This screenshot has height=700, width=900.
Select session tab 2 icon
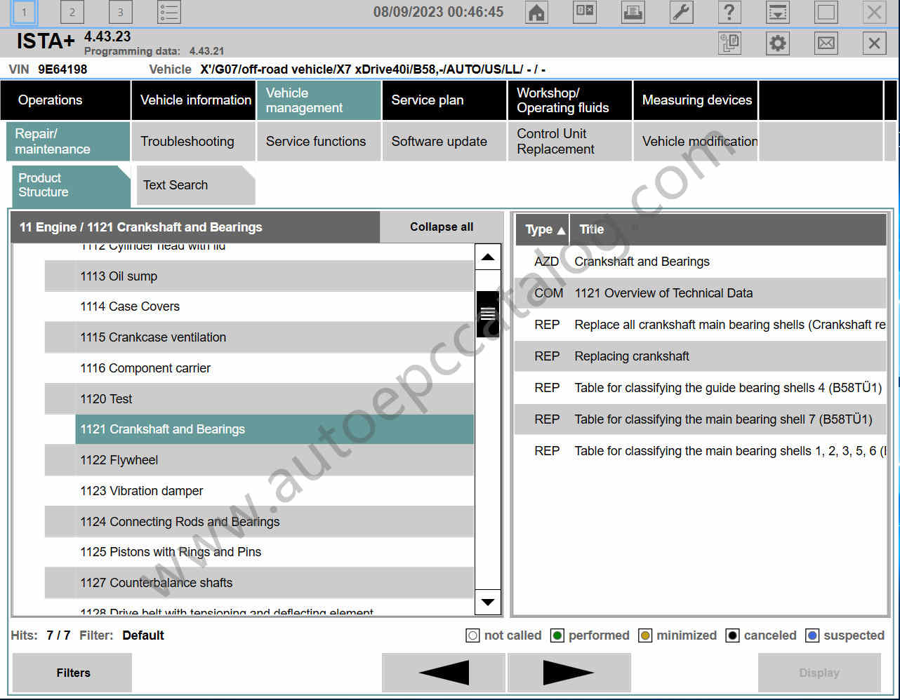pyautogui.click(x=72, y=12)
